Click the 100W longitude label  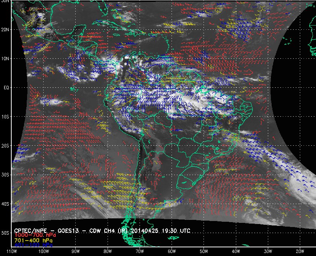click(44, 251)
